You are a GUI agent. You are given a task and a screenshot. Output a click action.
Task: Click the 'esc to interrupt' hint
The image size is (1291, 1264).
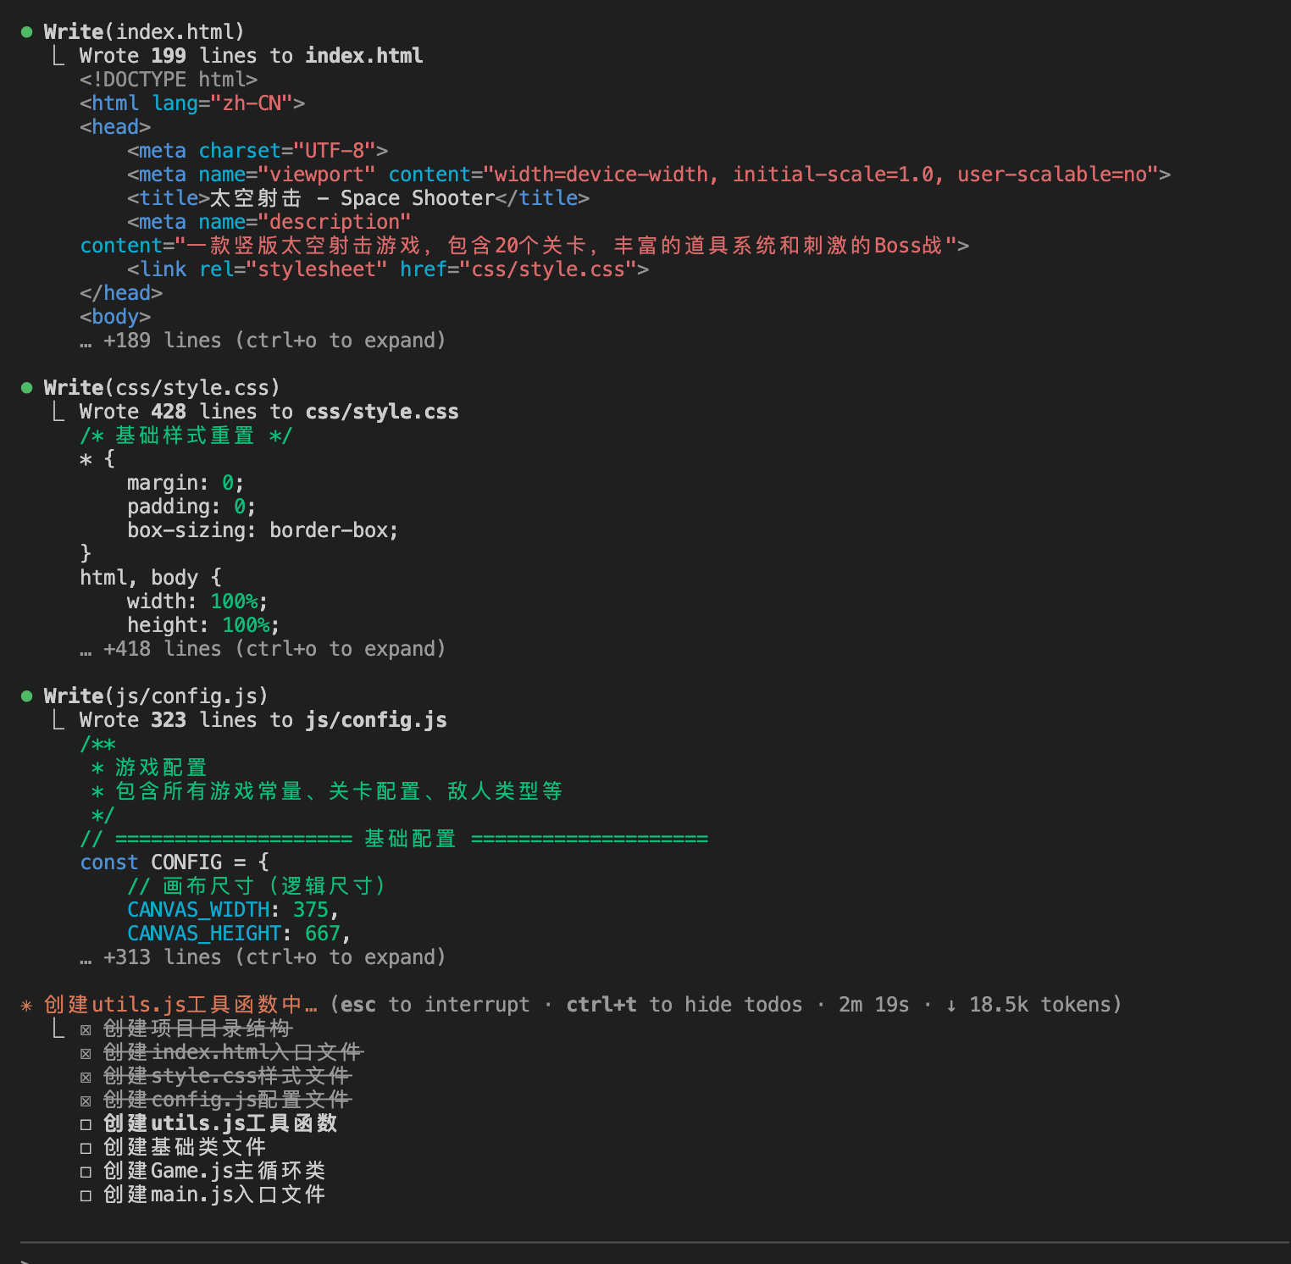point(435,1005)
